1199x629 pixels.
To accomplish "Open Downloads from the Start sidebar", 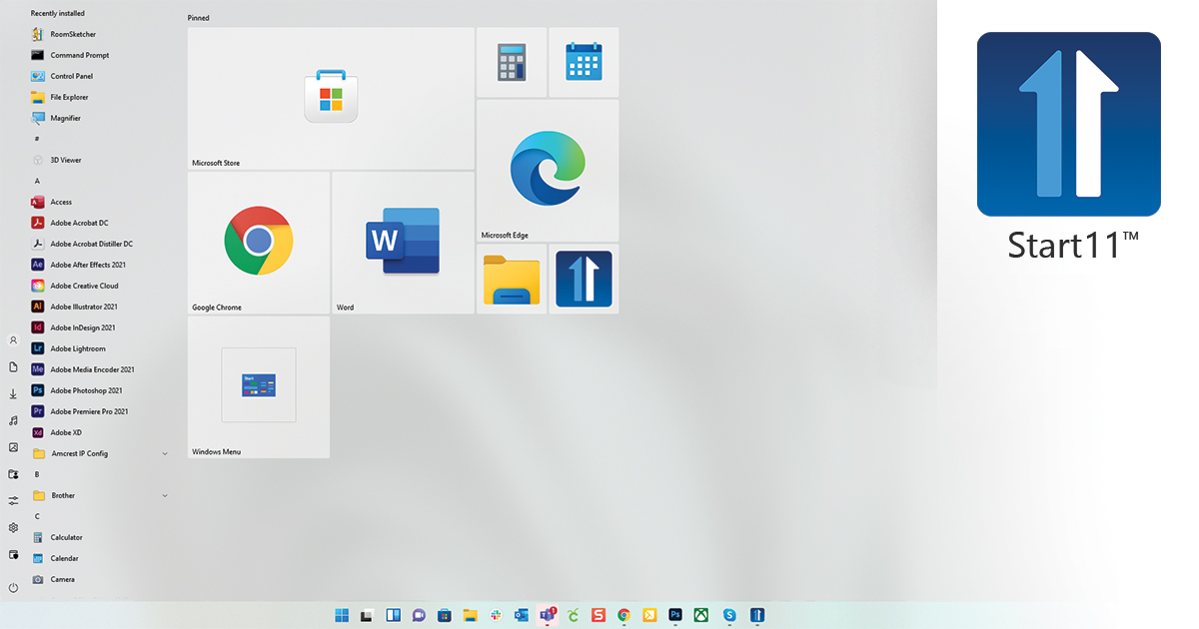I will (x=13, y=394).
